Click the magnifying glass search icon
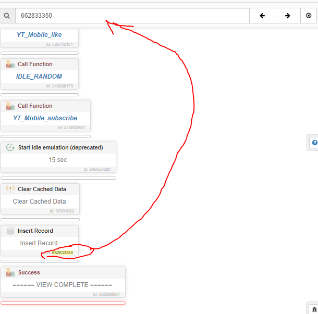Image resolution: width=318 pixels, height=314 pixels. click(7, 16)
